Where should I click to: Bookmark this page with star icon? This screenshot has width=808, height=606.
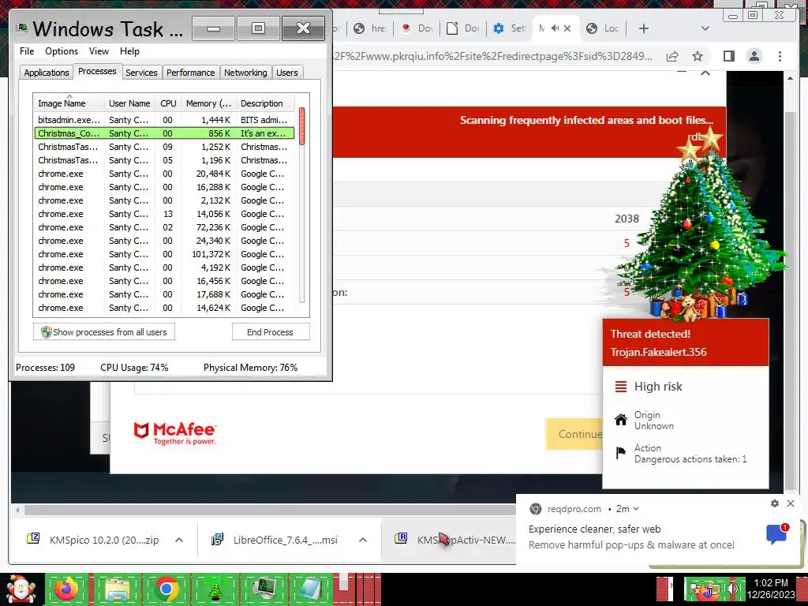(x=698, y=56)
